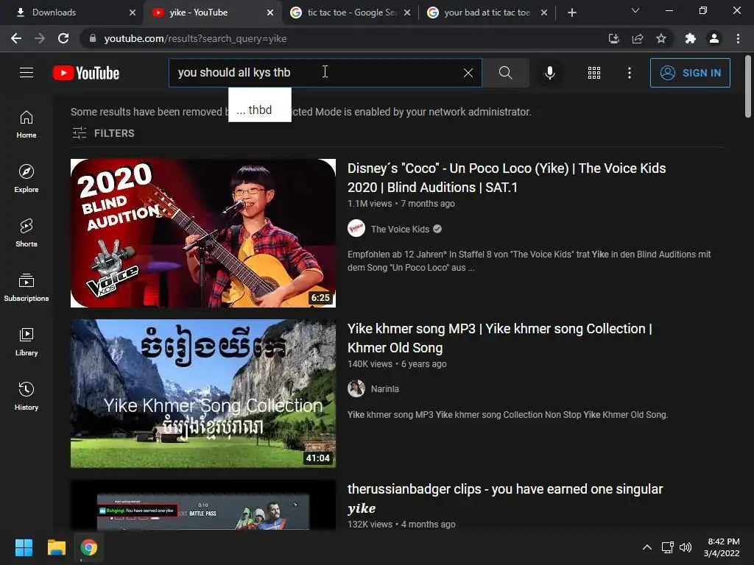Click the SIGN IN button
This screenshot has width=754, height=565.
coord(690,73)
